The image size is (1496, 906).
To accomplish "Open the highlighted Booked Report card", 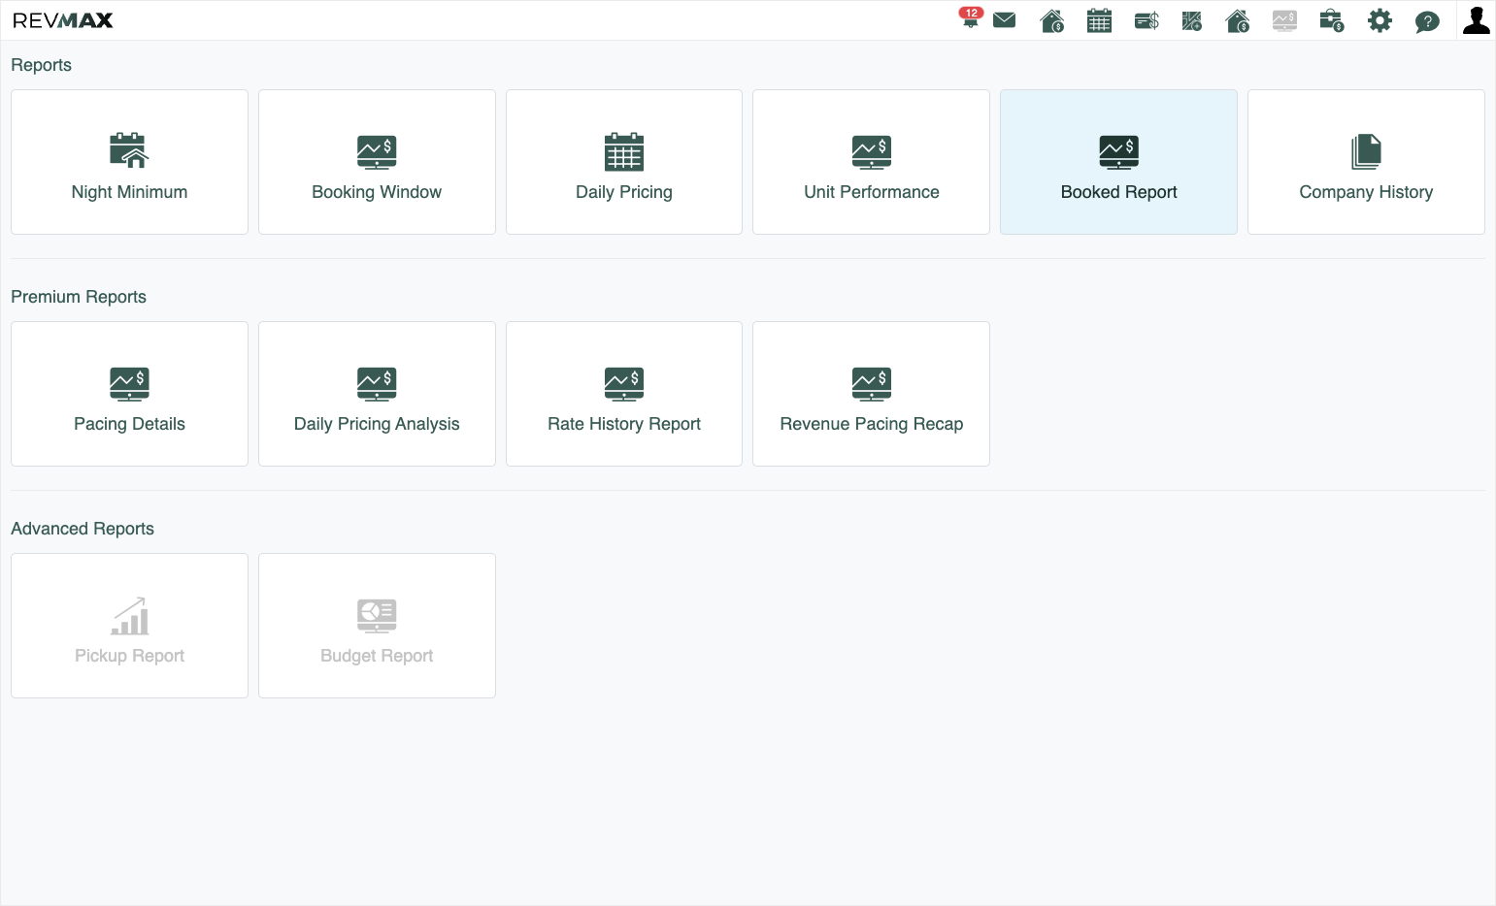I will [x=1118, y=162].
